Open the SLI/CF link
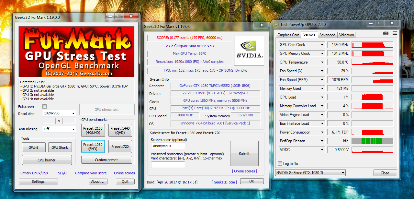This screenshot has height=199, width=414. (x=63, y=173)
